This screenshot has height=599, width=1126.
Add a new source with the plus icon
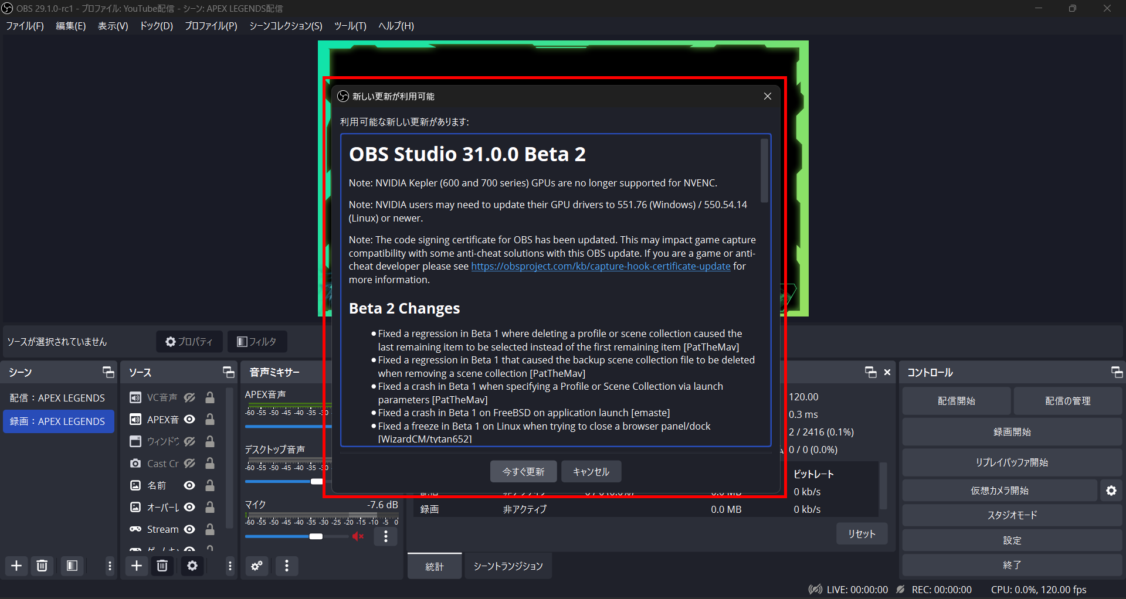[x=137, y=566]
